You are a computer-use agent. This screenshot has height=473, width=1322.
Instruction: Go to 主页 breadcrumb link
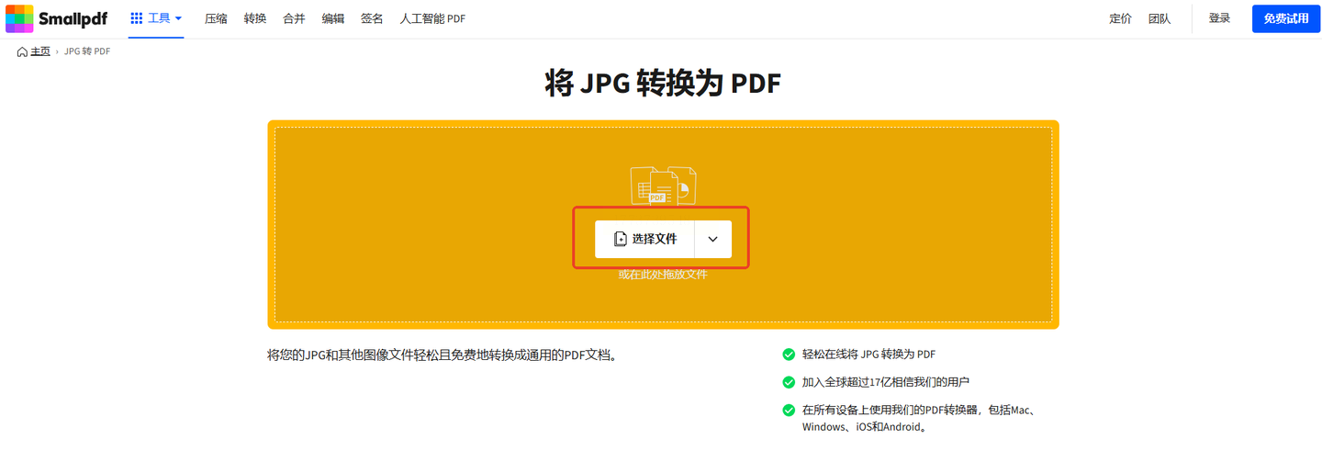[x=34, y=51]
